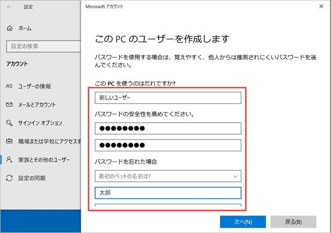Screen dimensions: 331x233
Task: Click the first password field
Action: point(168,128)
